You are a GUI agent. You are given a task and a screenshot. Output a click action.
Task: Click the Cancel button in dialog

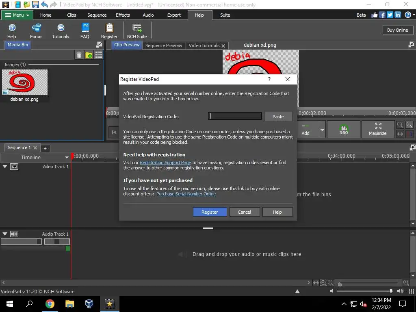244,212
